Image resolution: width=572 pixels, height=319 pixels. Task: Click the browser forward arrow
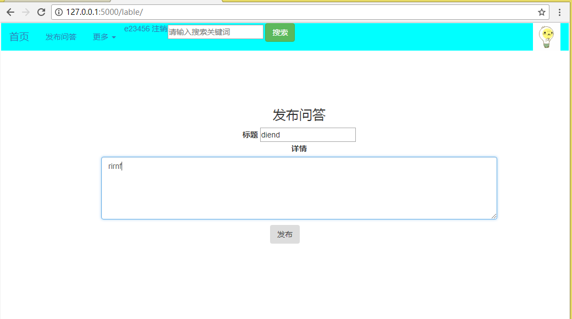25,12
